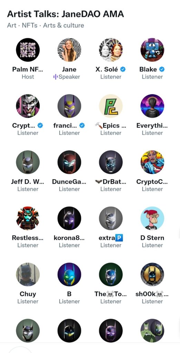The width and height of the screenshot is (180, 353).
Task: Open host Palm NFT profile avatar
Action: coord(28,50)
